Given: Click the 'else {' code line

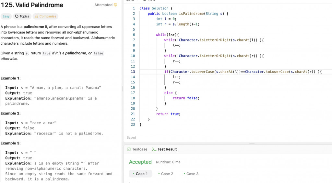Looking at the screenshot, I should (x=171, y=93).
